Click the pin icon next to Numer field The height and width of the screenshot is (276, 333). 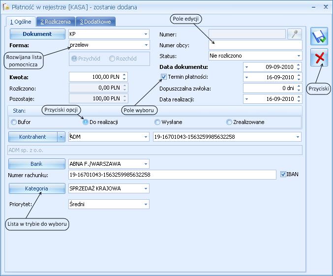294,34
